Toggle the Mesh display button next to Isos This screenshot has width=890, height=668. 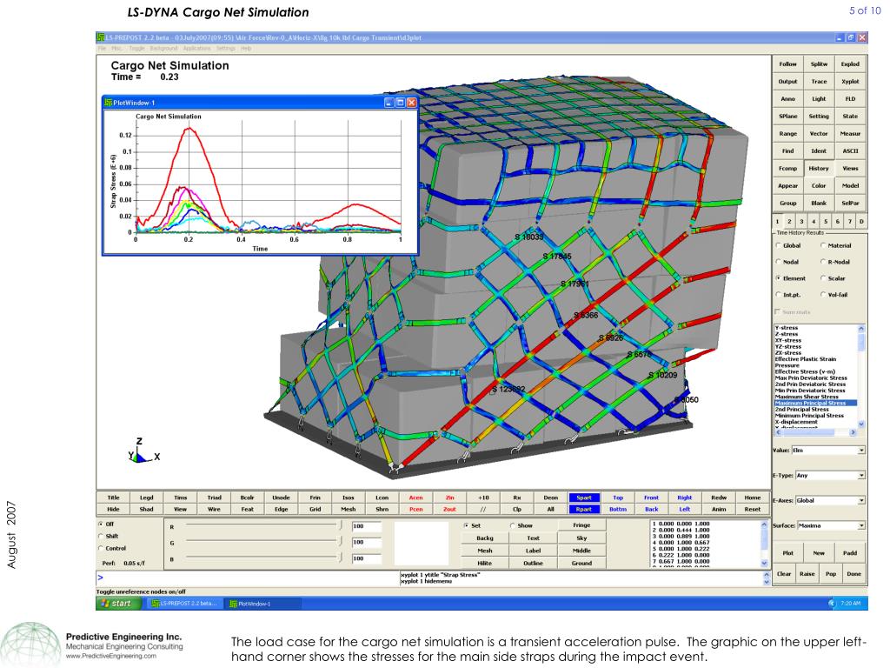348,509
